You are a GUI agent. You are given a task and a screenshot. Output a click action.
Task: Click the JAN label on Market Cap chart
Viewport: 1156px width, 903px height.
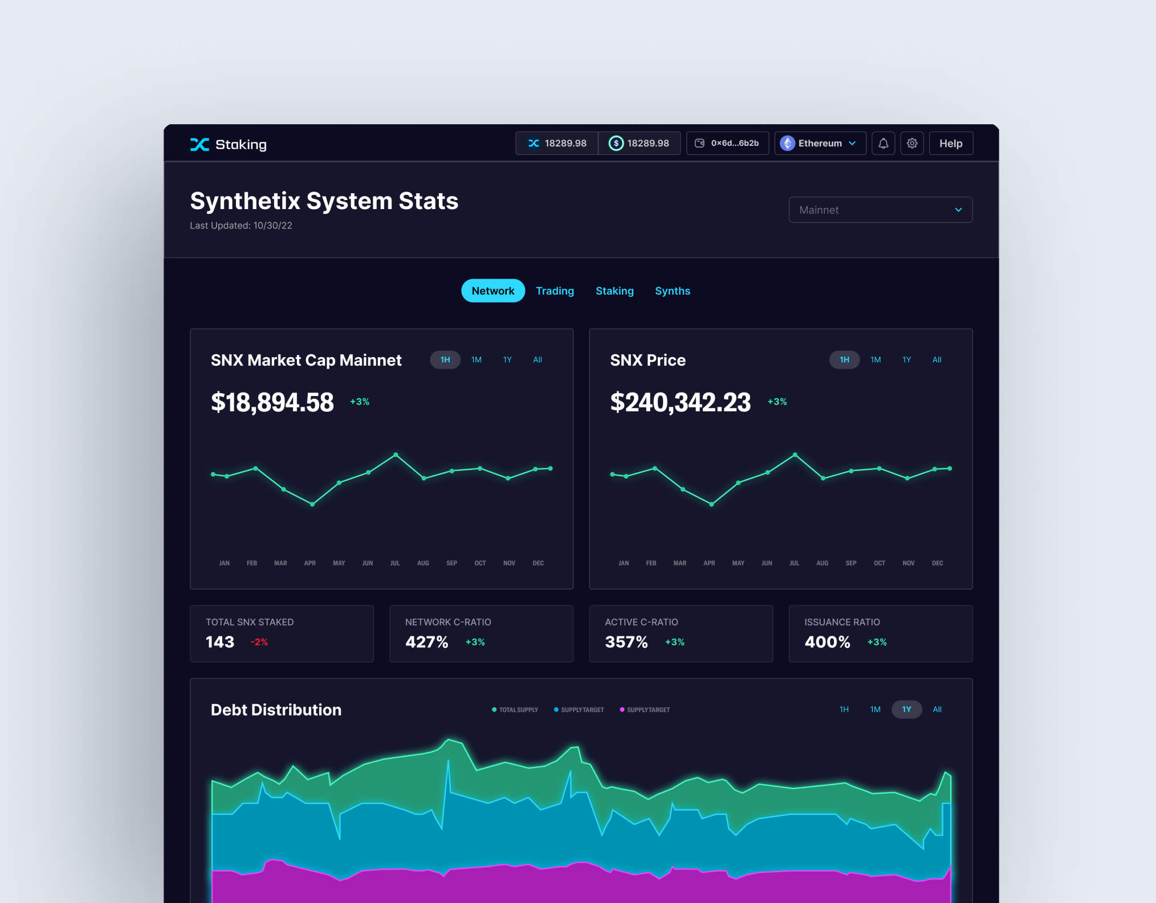pyautogui.click(x=225, y=563)
